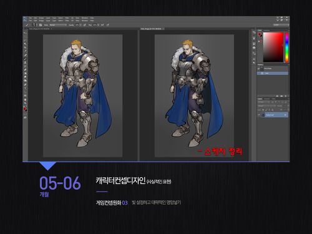312x234 pixels.
Task: Pick a shade in the red color field
Action: tap(273, 47)
